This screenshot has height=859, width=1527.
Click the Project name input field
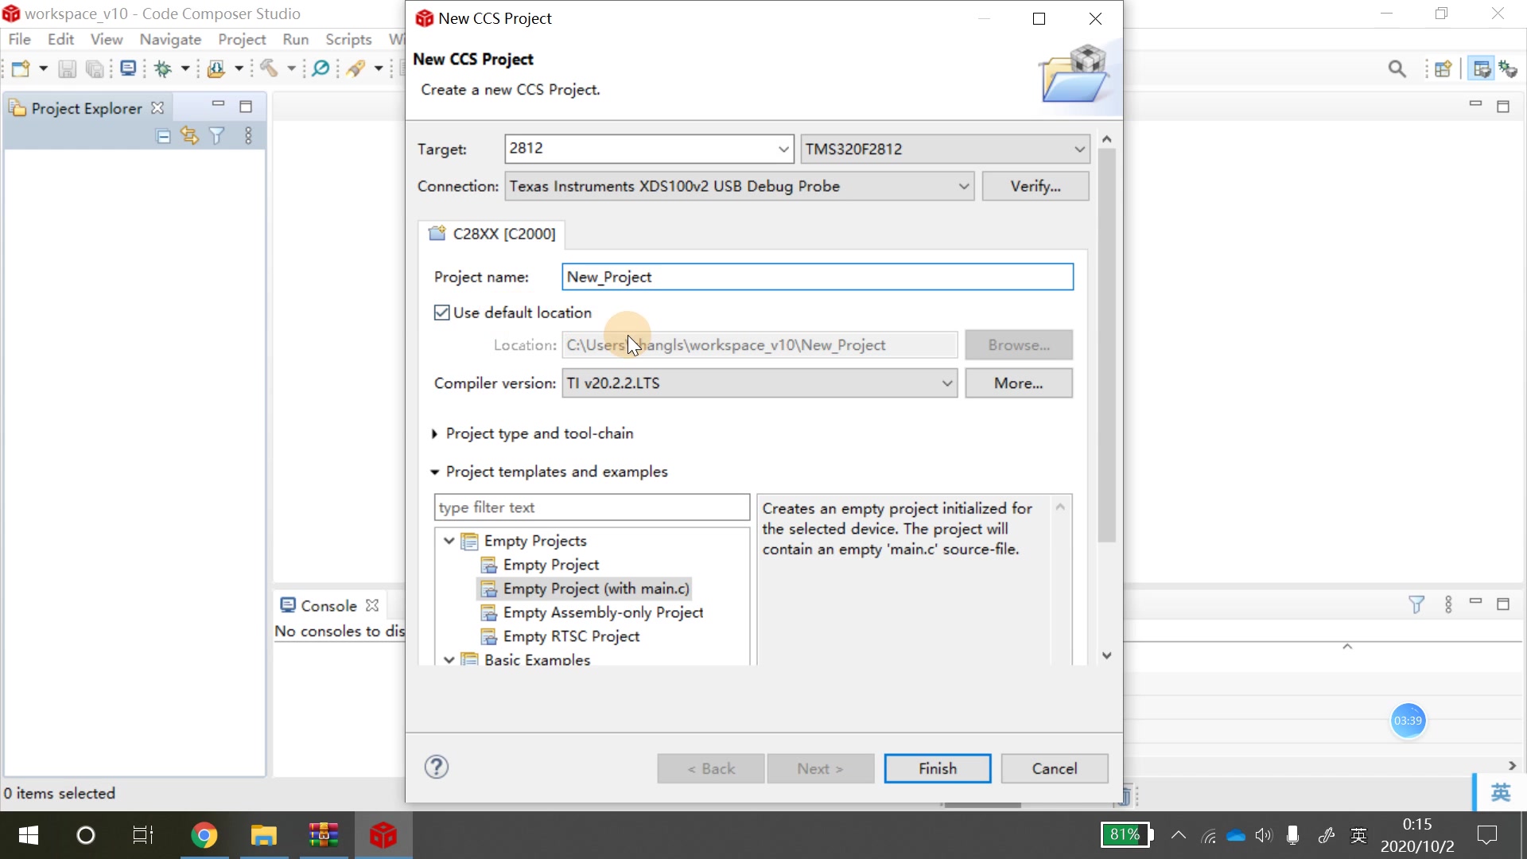click(818, 277)
